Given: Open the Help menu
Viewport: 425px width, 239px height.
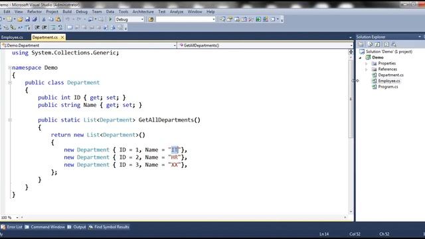Looking at the screenshot, I should 211,12.
